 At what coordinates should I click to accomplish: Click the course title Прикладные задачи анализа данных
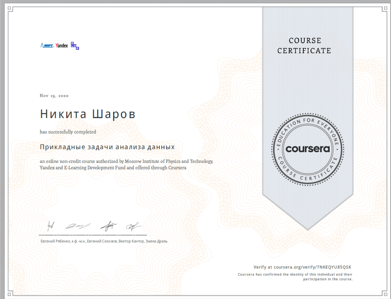click(x=107, y=147)
